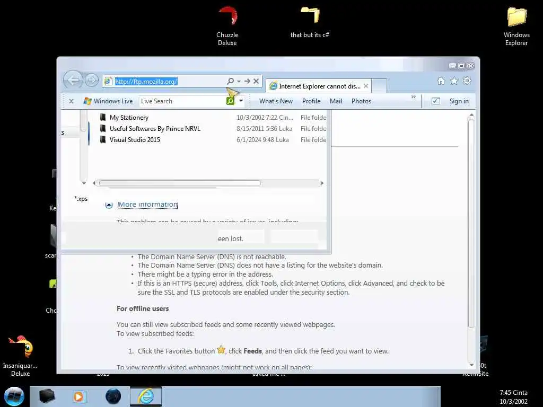Open the Chuzzle Deluxe desktop icon

click(227, 26)
